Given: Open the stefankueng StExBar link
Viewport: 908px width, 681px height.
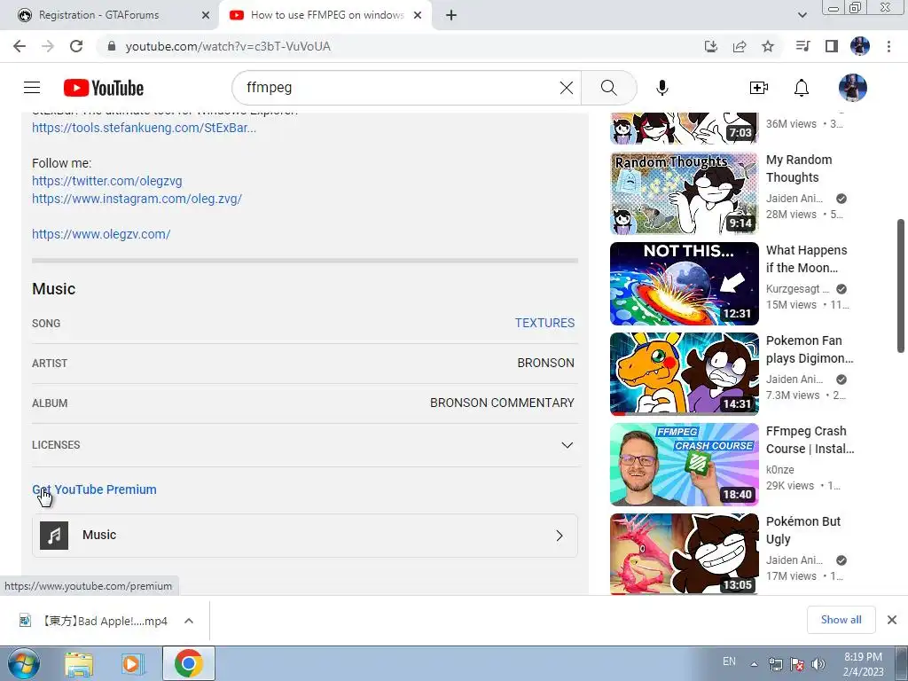Looking at the screenshot, I should 144,128.
